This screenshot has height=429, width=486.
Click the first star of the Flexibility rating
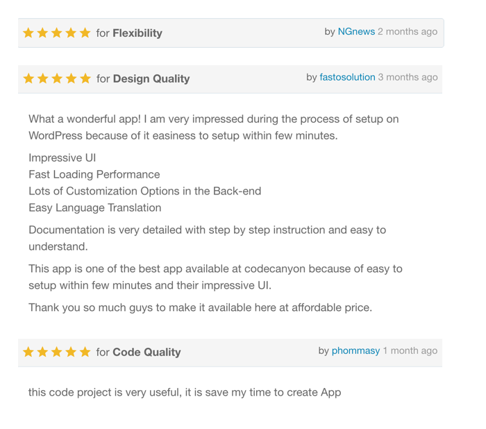(28, 33)
